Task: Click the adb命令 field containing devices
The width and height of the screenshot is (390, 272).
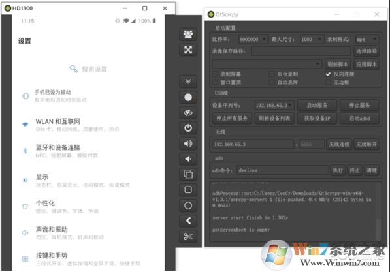Action: point(283,170)
